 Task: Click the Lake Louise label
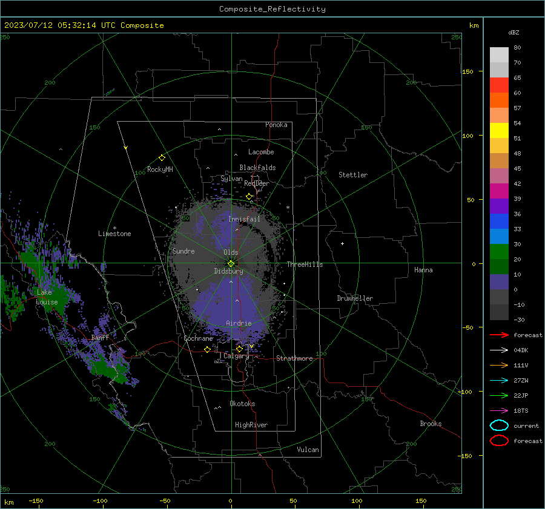[47, 297]
